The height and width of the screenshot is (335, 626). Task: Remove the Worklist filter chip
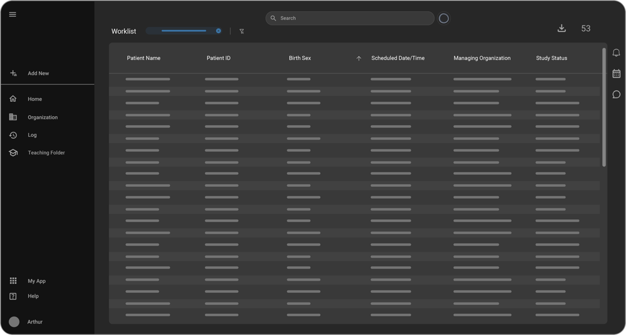coord(218,31)
